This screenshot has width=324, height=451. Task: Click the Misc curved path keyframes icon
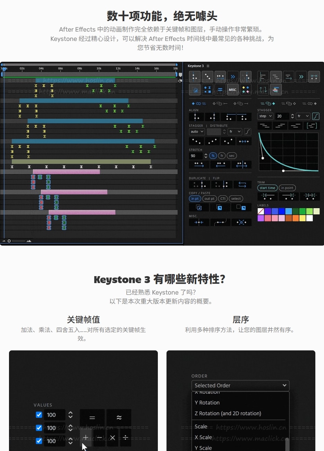point(220,222)
